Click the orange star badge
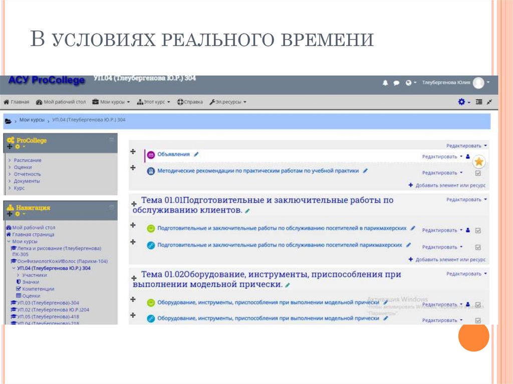 pos(479,162)
